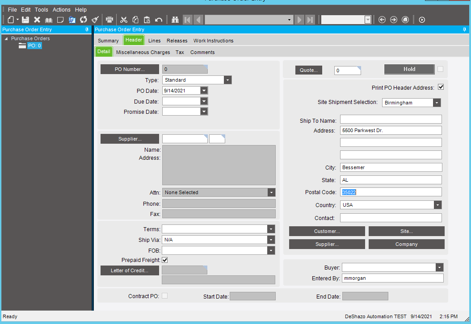Screen dimensions: 471x324
Task: Go to previous record navigation icon
Action: [198, 20]
